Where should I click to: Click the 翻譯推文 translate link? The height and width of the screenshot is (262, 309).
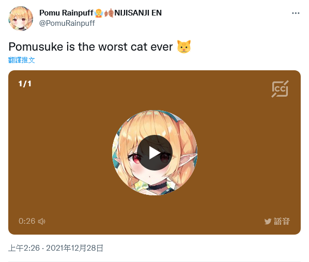click(22, 60)
